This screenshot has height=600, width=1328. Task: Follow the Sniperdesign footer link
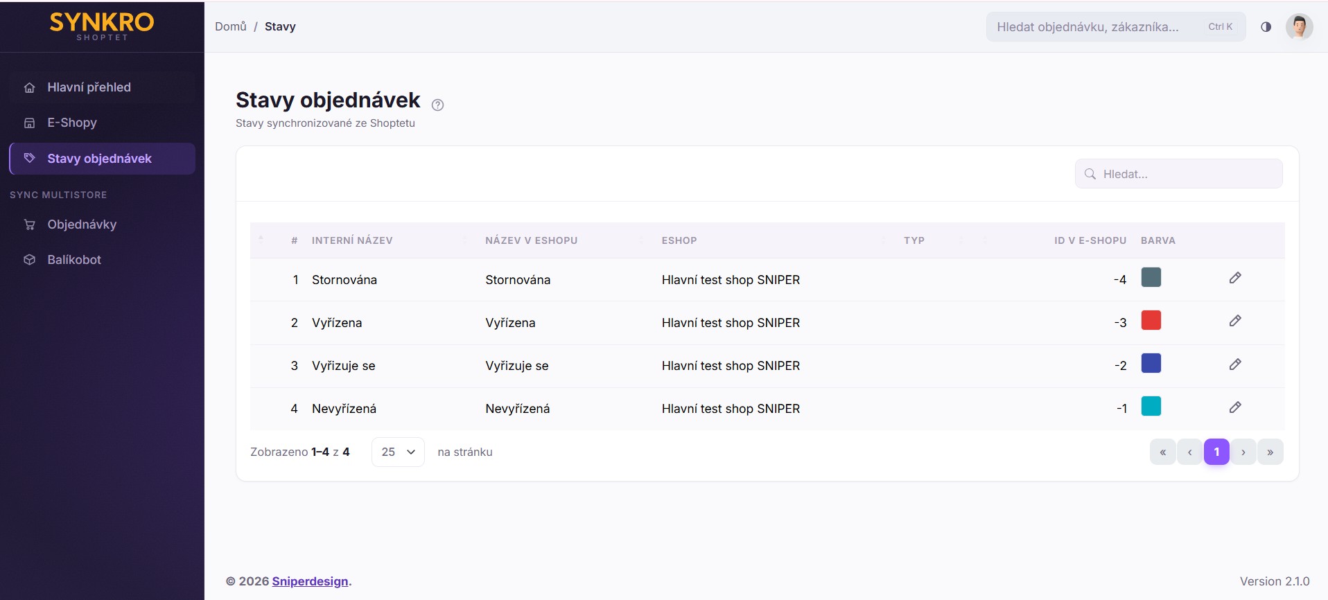[x=310, y=581]
